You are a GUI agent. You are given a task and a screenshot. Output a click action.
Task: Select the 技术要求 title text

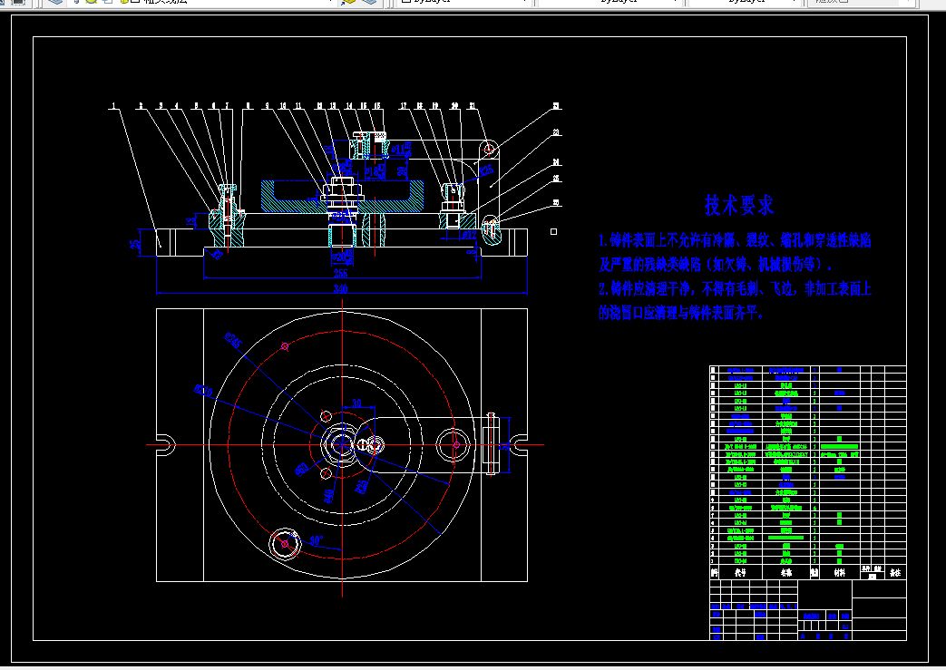click(738, 205)
